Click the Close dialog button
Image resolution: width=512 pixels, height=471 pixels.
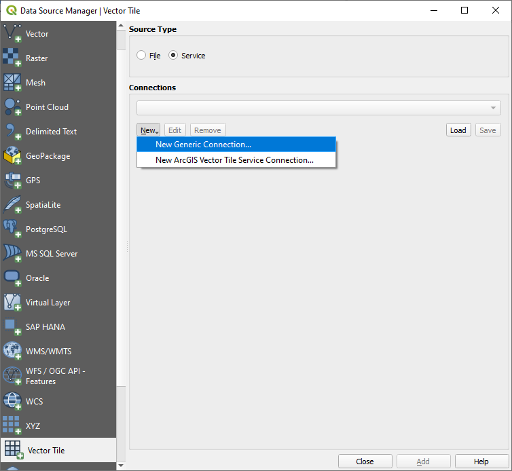click(365, 461)
